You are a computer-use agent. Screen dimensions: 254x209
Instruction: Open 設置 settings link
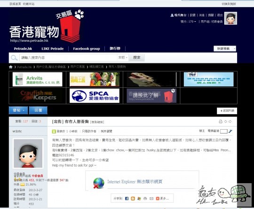pos(192,15)
